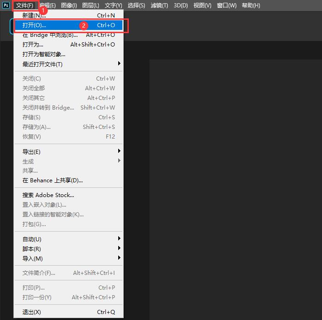Open the 滤镜(T) menu

tap(159, 6)
